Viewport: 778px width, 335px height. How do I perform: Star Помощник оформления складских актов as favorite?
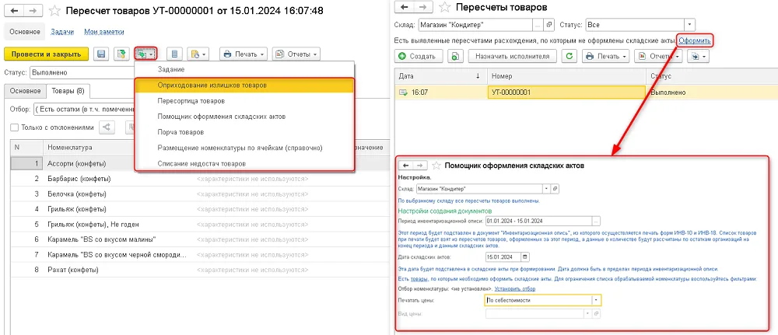tap(436, 166)
